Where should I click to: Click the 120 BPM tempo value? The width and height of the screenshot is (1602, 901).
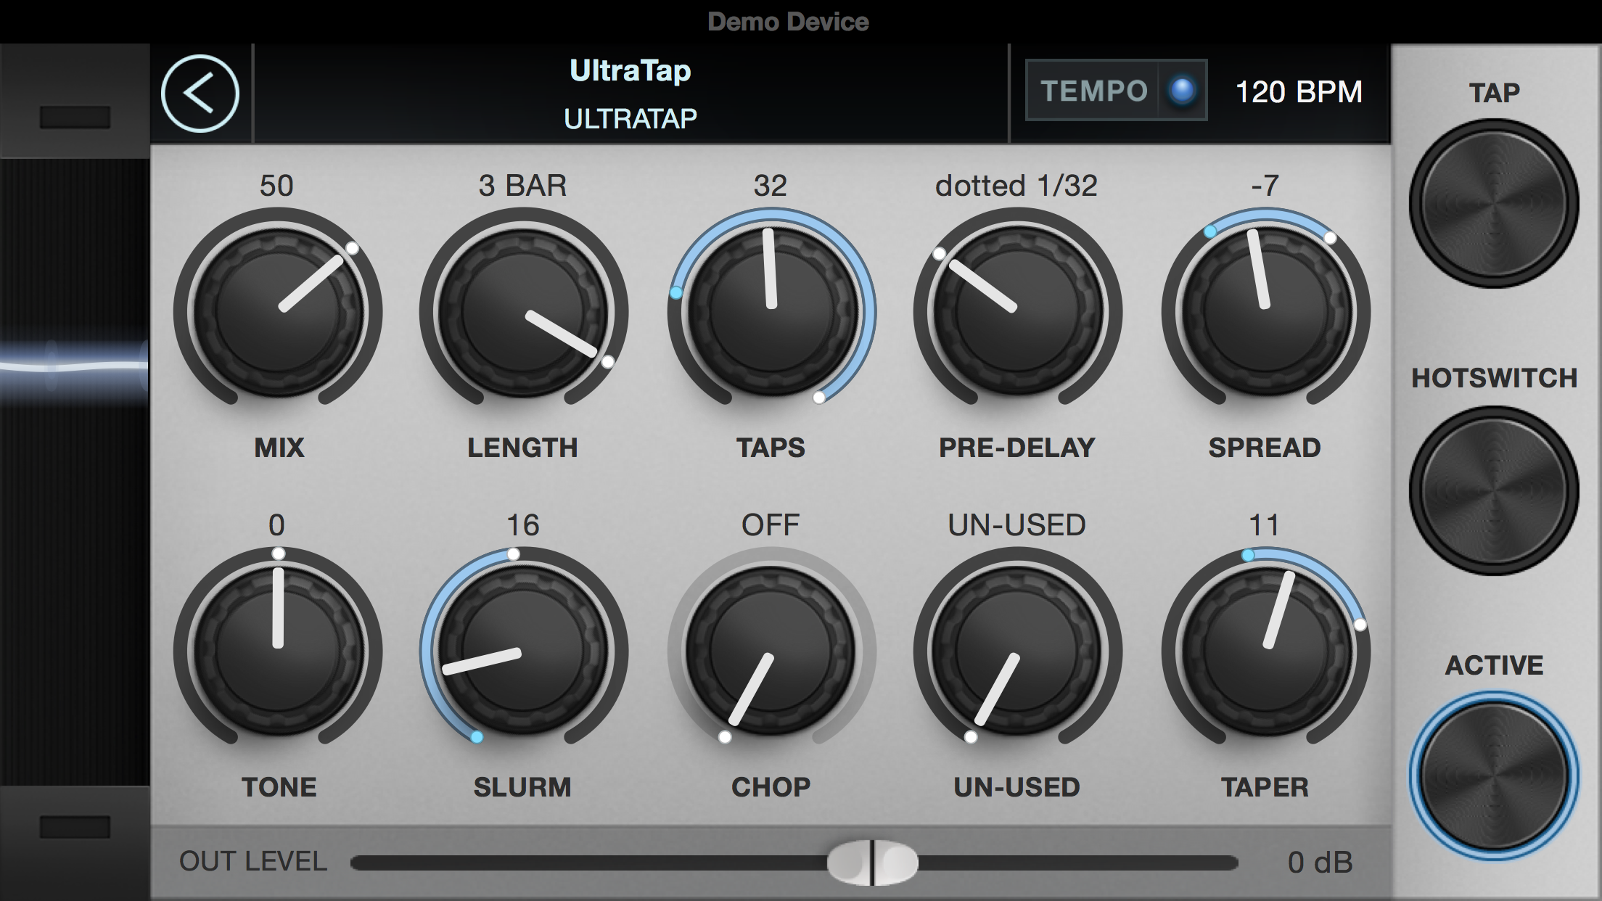[1299, 92]
